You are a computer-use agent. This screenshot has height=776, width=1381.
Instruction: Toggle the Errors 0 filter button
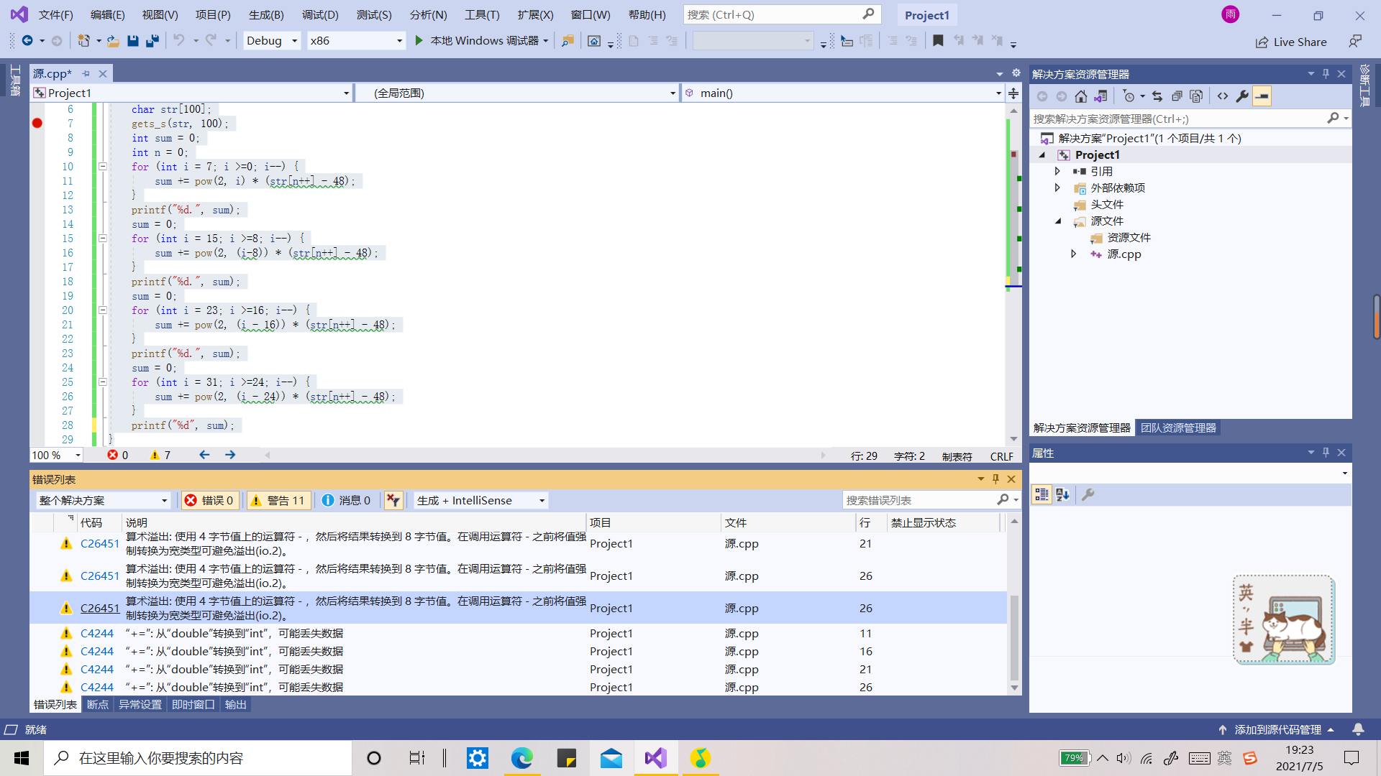click(x=209, y=501)
